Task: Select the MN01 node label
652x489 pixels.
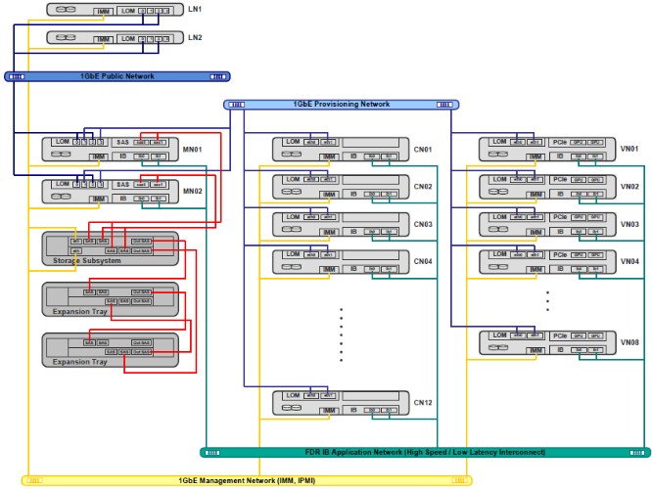Action: click(193, 150)
